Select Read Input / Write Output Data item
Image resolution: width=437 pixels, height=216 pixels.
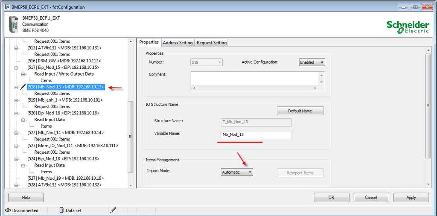[x=64, y=74]
